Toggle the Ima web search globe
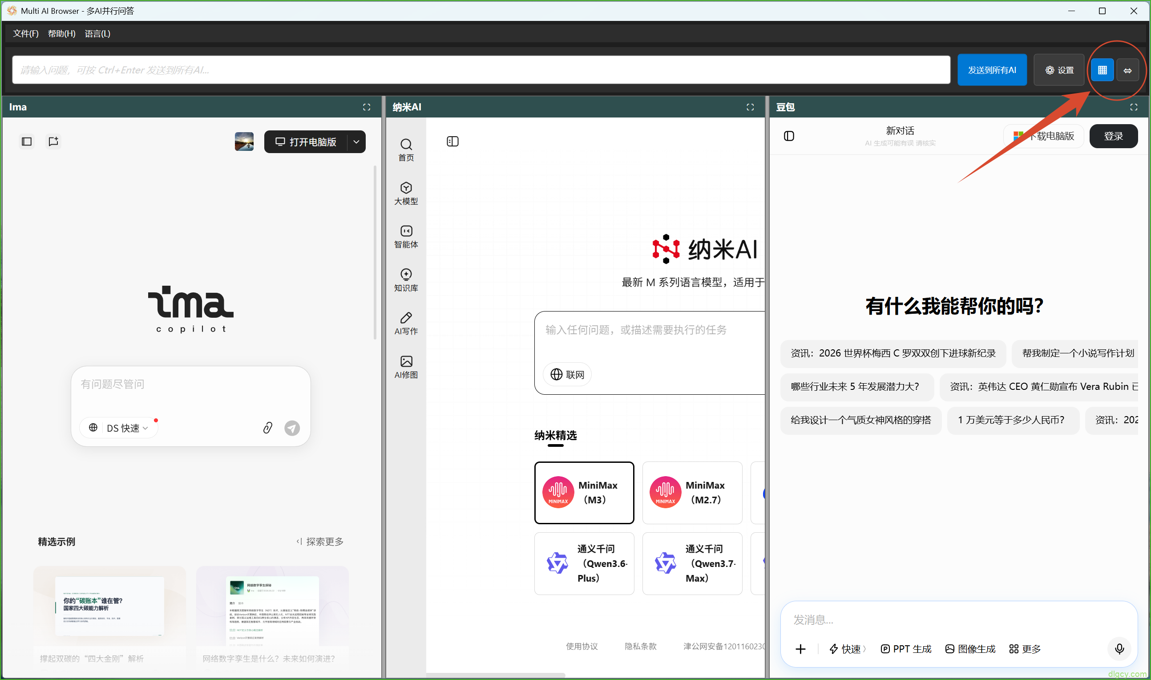This screenshot has width=1151, height=680. 93,428
